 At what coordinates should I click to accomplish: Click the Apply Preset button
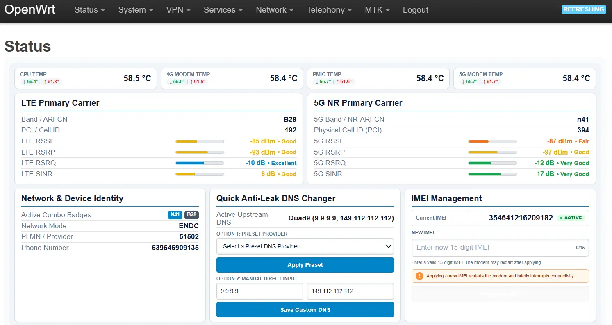coord(305,265)
